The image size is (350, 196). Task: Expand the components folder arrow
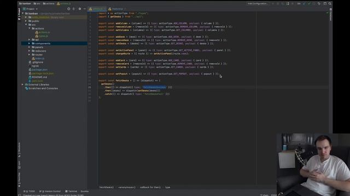pos(29,44)
